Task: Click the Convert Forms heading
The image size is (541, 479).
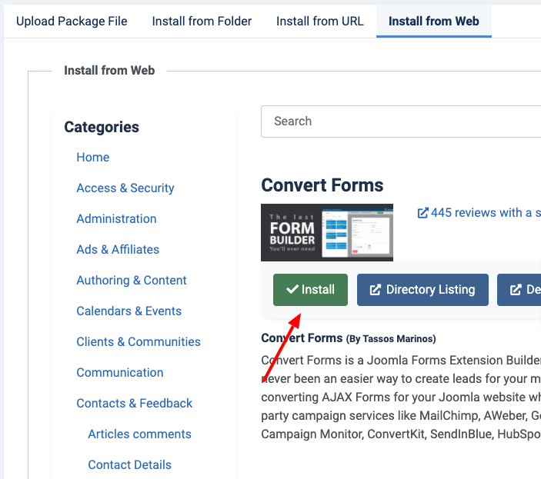Action: click(x=322, y=185)
